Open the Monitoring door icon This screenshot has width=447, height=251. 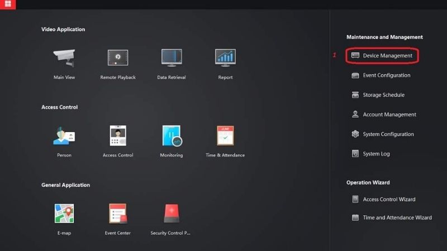tap(172, 136)
